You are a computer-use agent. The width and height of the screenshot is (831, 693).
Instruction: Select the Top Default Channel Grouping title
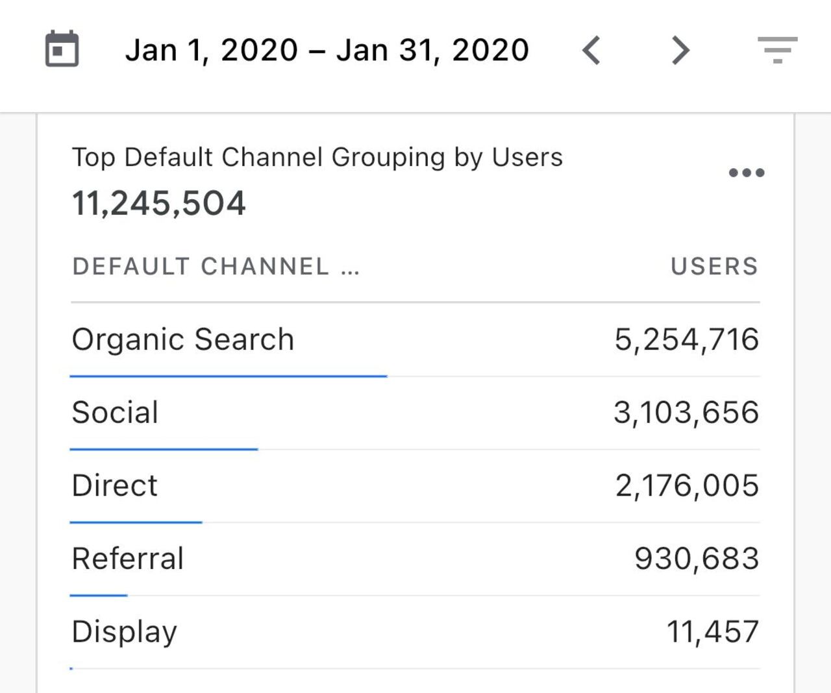point(317,157)
